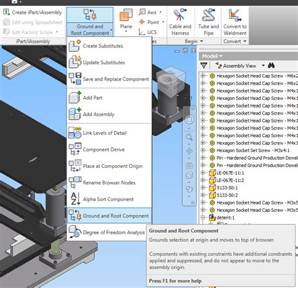Image resolution: width=298 pixels, height=288 pixels.
Task: Click the ViewCube in the viewport
Action: (x=171, y=82)
